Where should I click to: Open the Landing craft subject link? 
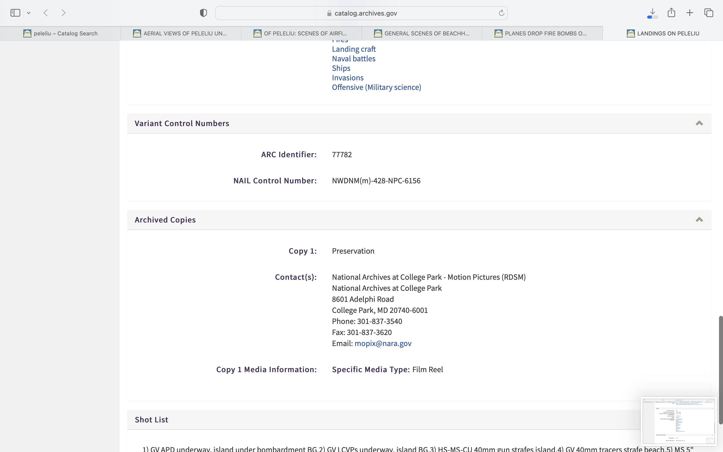click(354, 49)
